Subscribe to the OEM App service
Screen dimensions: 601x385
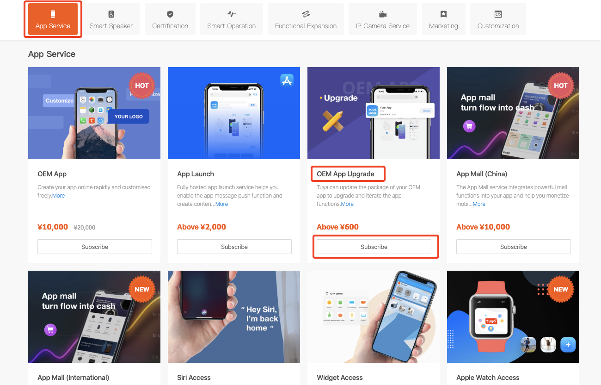[x=95, y=247]
